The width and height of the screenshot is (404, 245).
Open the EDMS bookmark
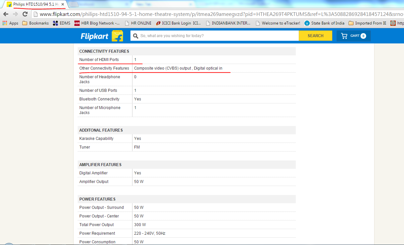click(61, 23)
